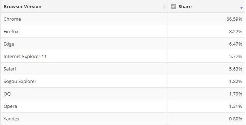Viewport: 246px width, 125px height.
Task: Click Yandex's 0.80% share value
Action: pyautogui.click(x=235, y=119)
